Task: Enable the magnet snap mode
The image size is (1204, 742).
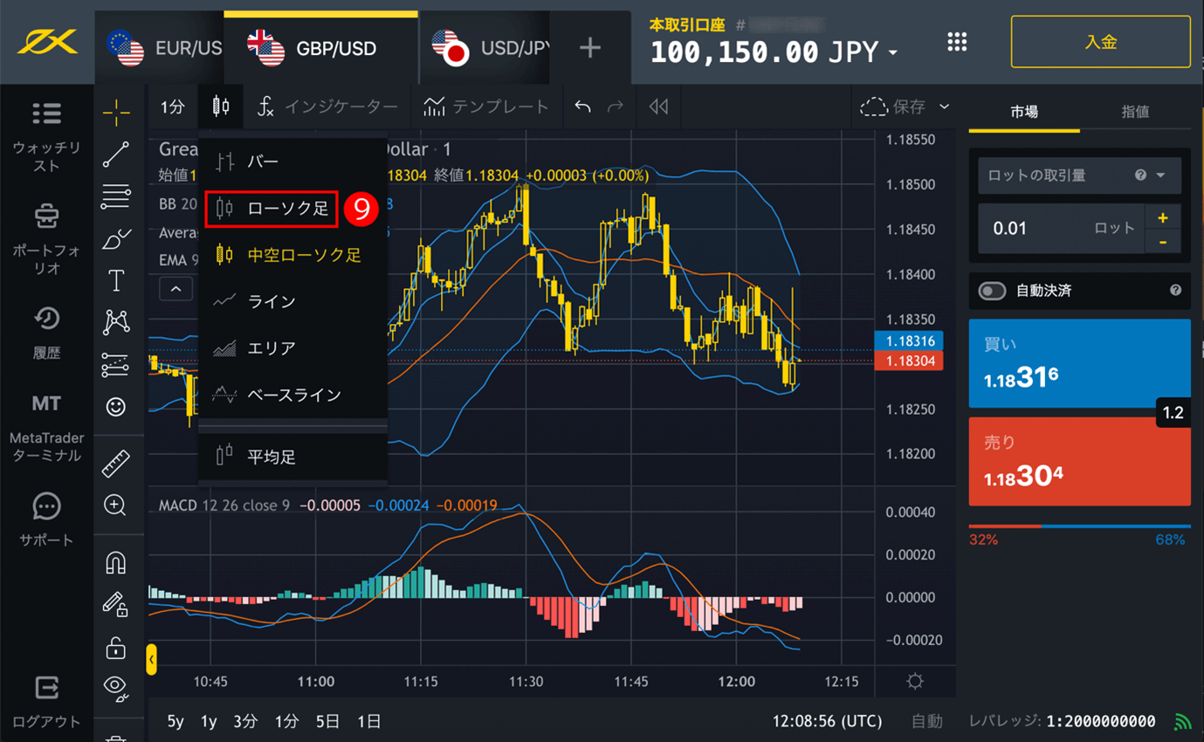Action: 116,563
